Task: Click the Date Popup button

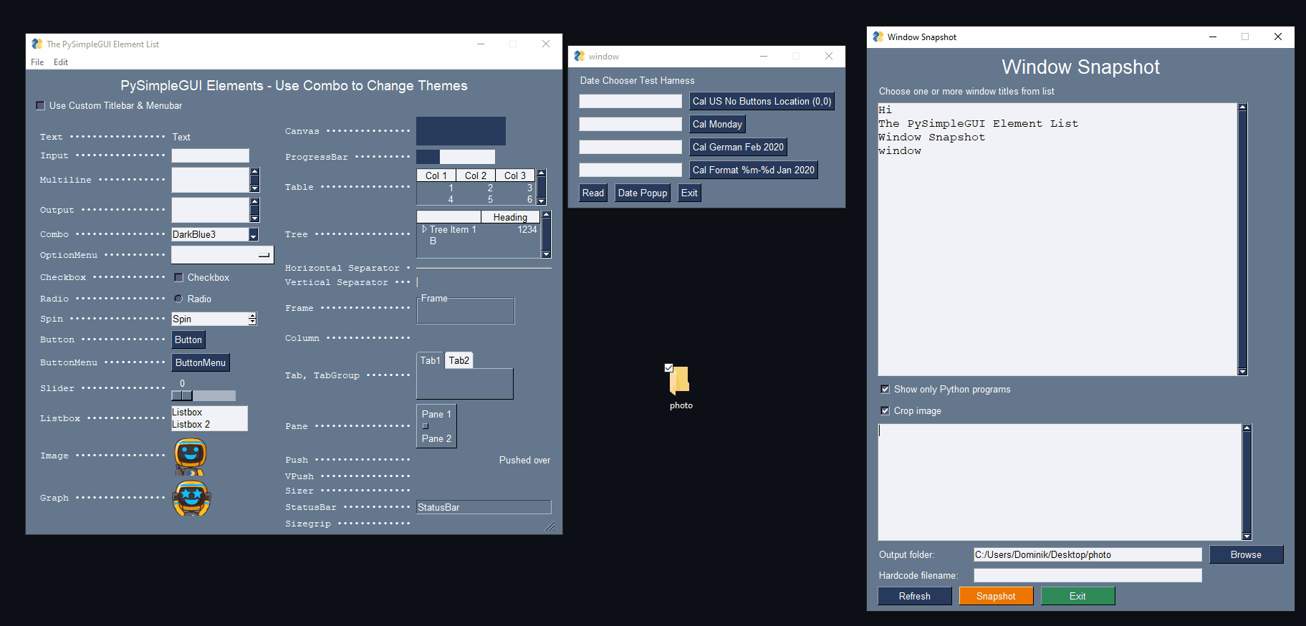Action: tap(642, 193)
